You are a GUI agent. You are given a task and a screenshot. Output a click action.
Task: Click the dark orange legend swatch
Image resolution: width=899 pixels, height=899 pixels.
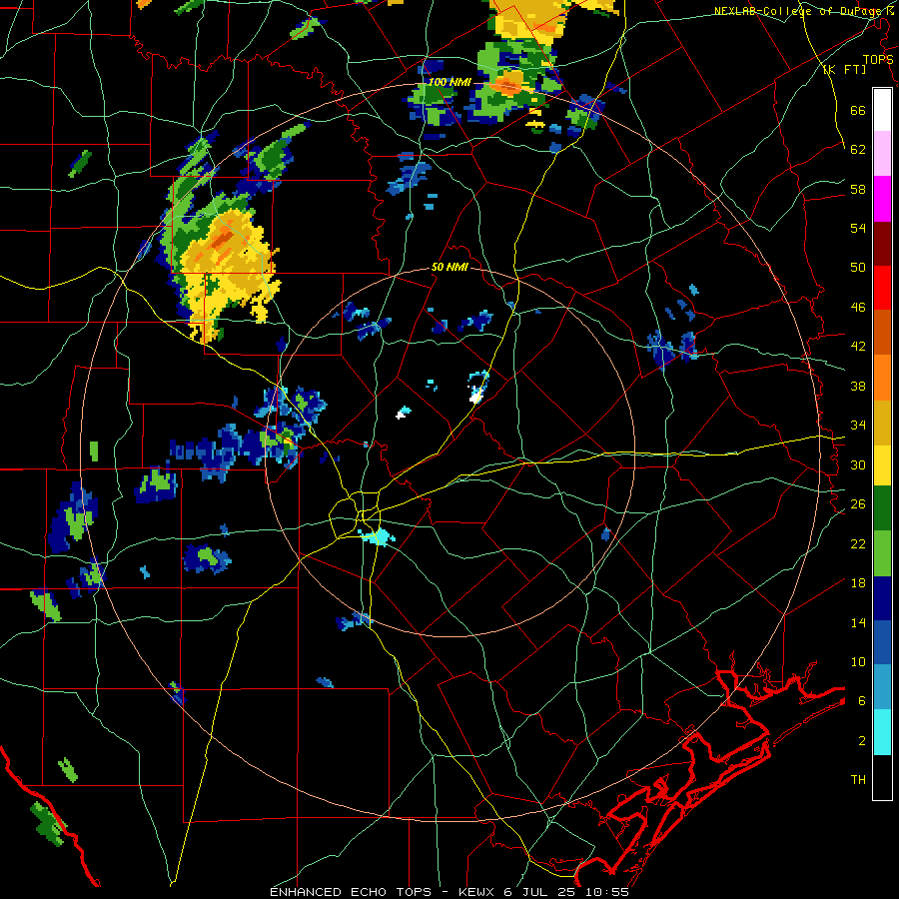click(x=882, y=332)
